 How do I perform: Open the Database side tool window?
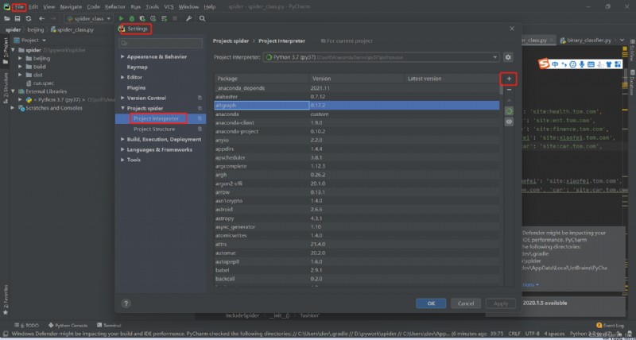click(x=632, y=83)
